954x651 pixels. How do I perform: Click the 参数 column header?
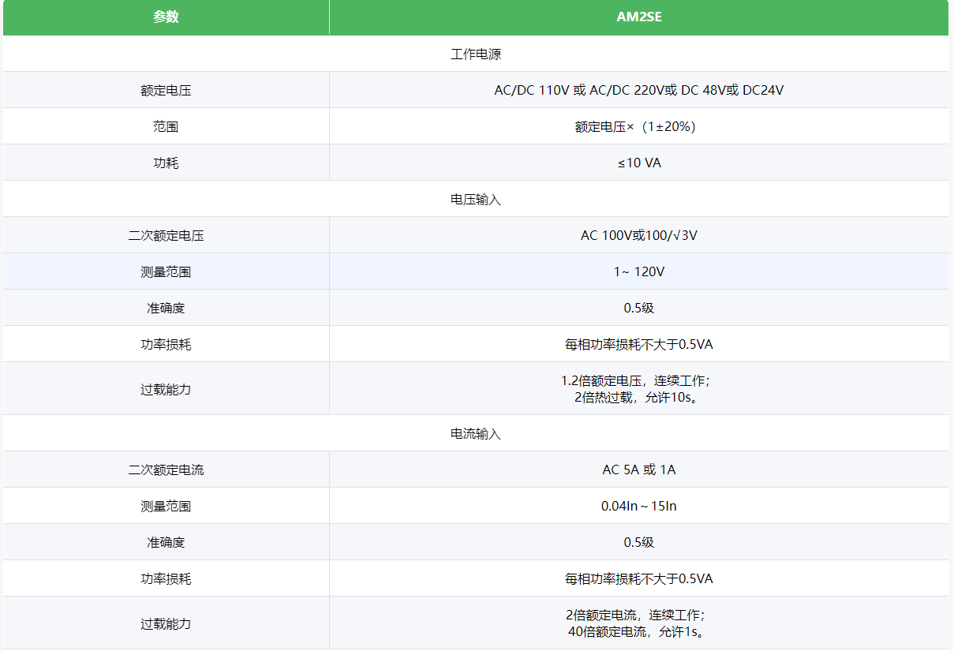point(166,17)
